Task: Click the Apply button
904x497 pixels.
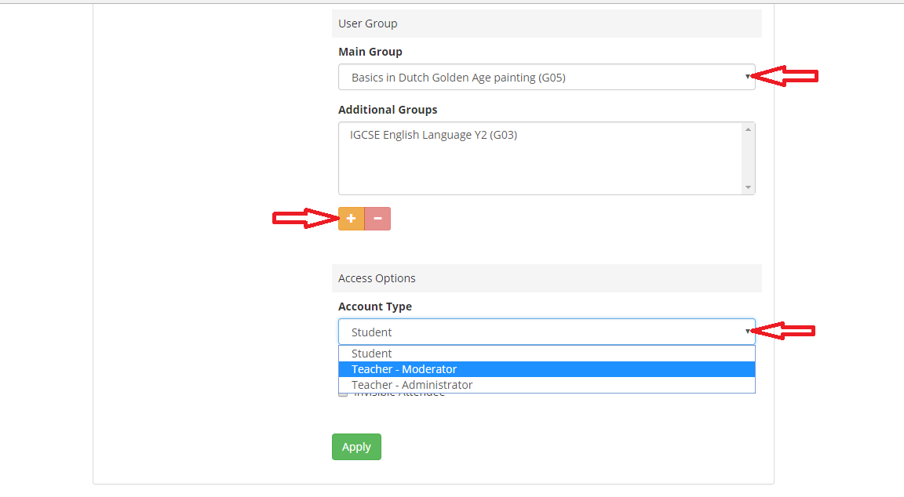Action: click(356, 447)
